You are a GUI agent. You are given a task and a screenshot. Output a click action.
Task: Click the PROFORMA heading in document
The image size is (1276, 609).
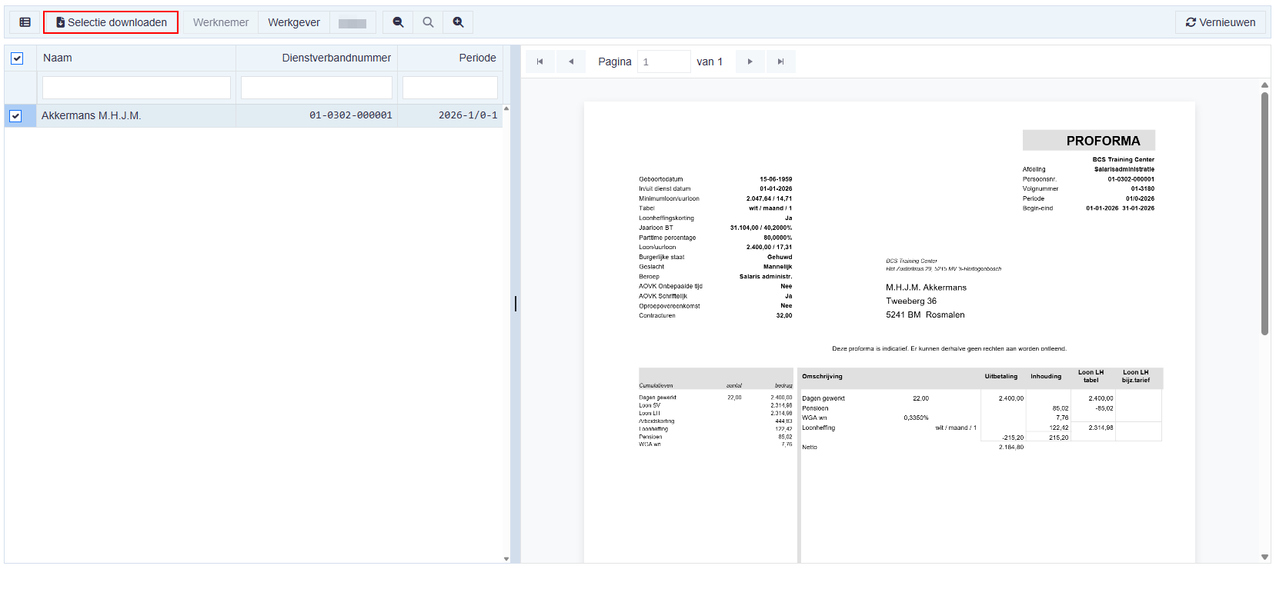1103,141
